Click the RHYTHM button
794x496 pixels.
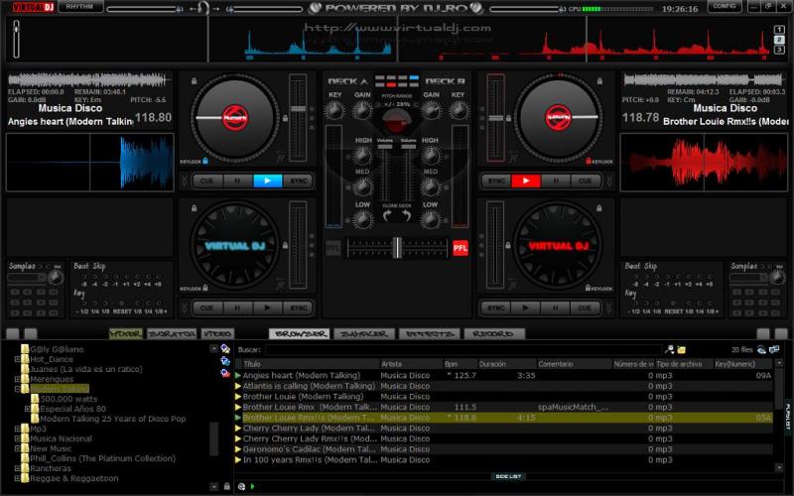coord(80,7)
